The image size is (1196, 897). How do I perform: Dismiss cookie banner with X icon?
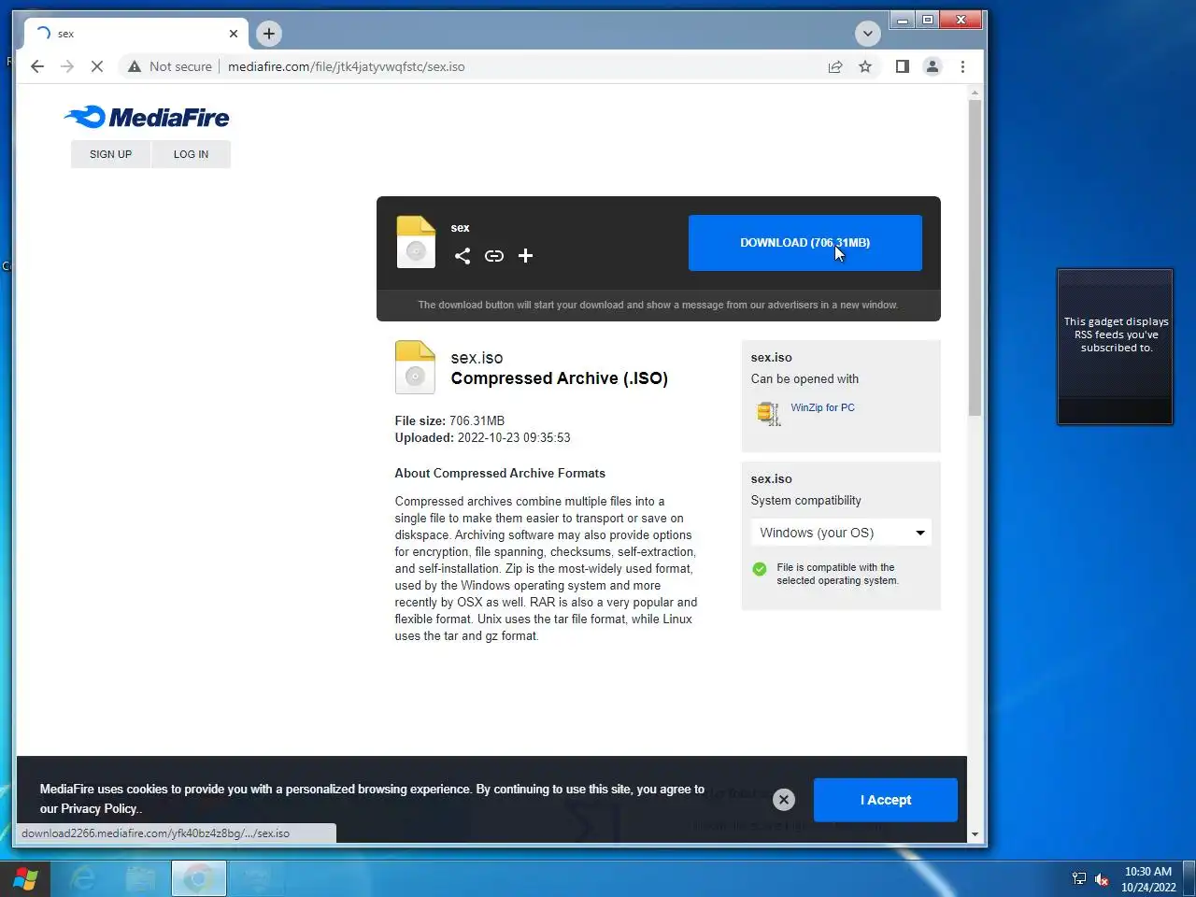point(784,800)
